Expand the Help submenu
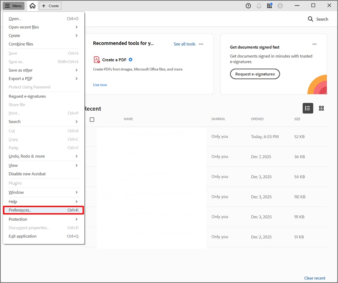The image size is (338, 283). coord(44,201)
